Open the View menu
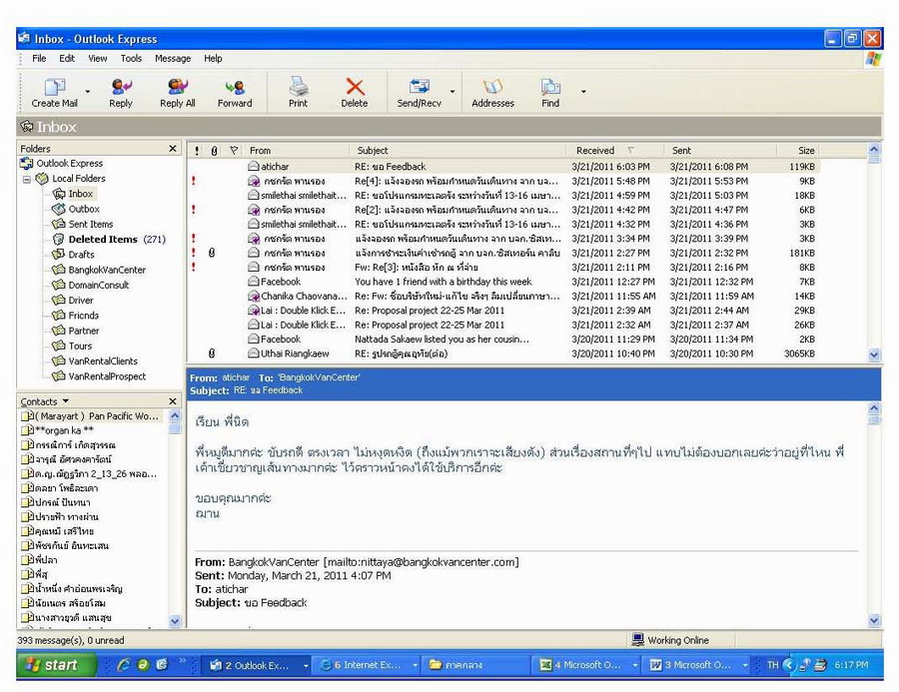Viewport: 899px width, 692px height. point(98,58)
